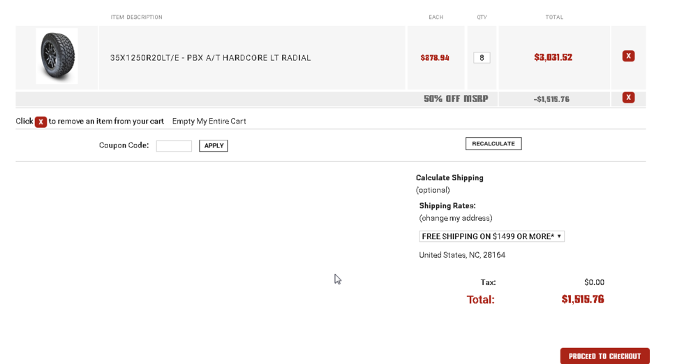Click the United States, NC, 28164 address text
Image resolution: width=698 pixels, height=364 pixels.
coord(462,255)
